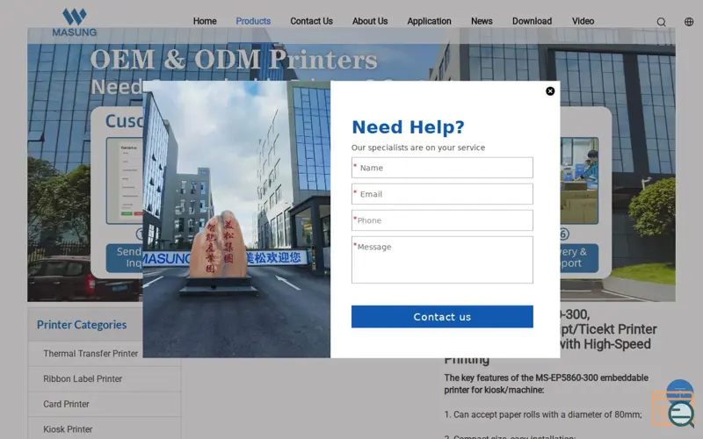Screen dimensions: 703x439
Task: Open the Contact Us page
Action: pos(312,21)
